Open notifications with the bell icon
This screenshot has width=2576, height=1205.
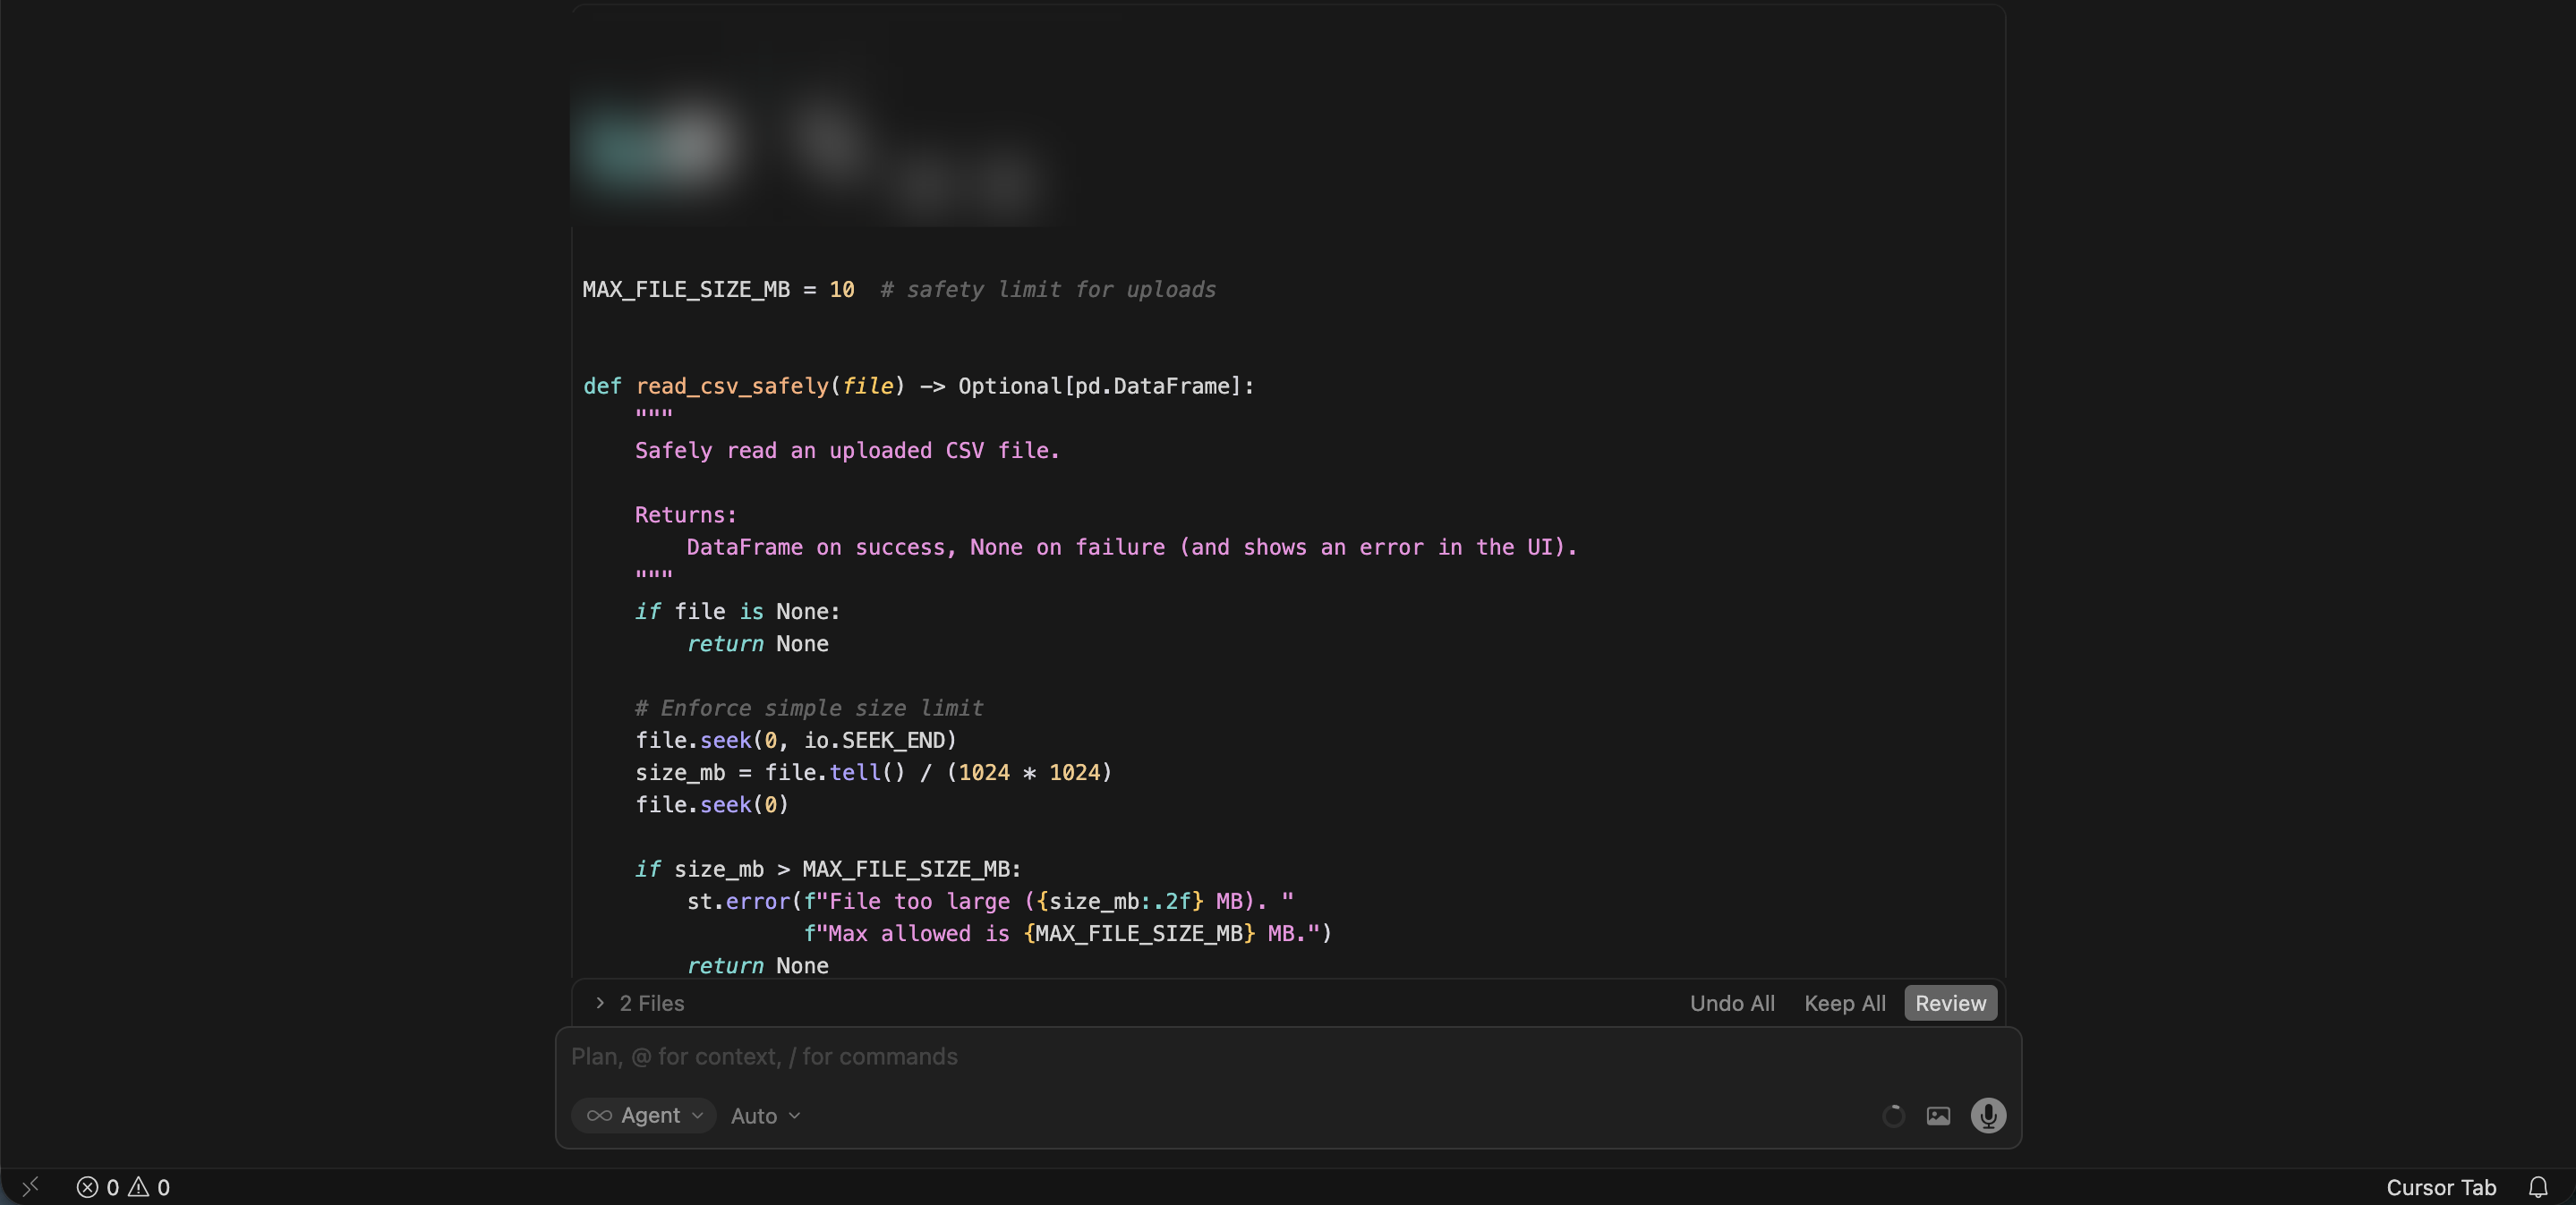click(x=2538, y=1187)
